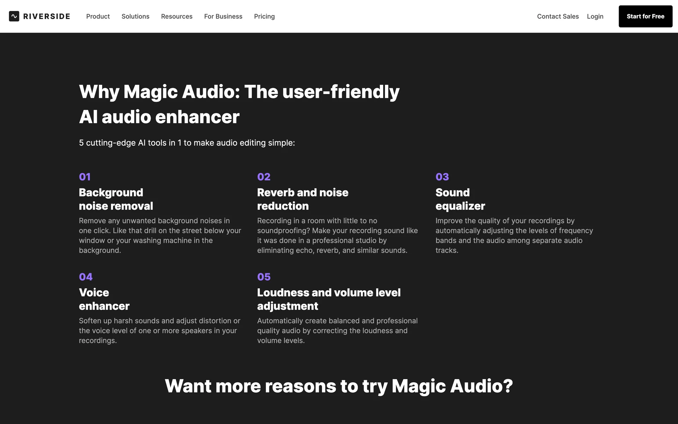Open the Solutions menu
The height and width of the screenshot is (424, 678).
(x=135, y=16)
